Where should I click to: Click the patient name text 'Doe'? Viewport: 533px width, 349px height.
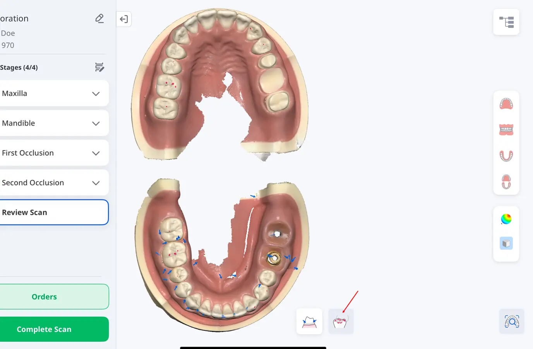pos(8,33)
